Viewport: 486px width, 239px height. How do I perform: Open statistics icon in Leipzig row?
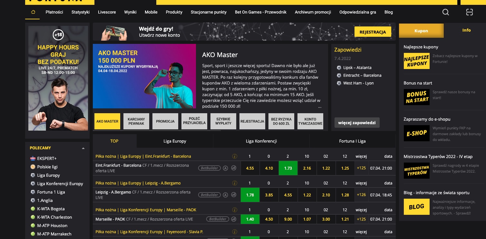pos(234,195)
